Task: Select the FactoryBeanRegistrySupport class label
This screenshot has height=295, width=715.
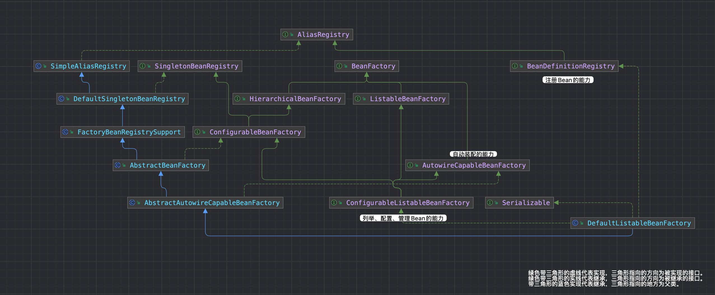Action: click(x=129, y=132)
